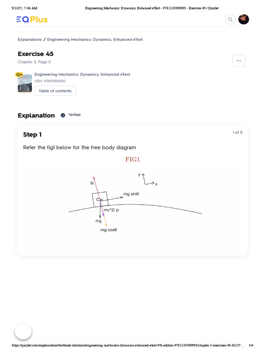Viewport: 265px width, 354px height.
Task: Open the Engineering Mechanics breadcrumb link
Action: point(95,39)
